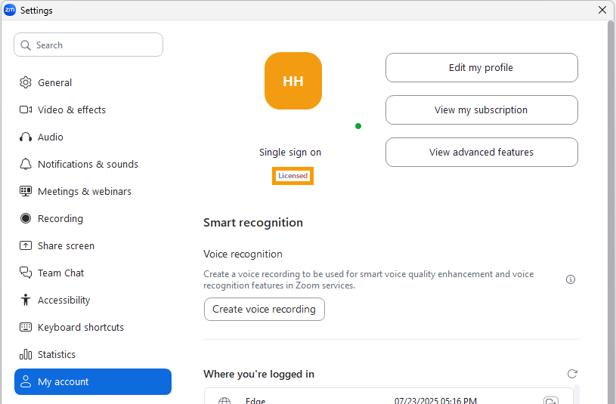Click the Share screen arrow icon

tap(26, 245)
